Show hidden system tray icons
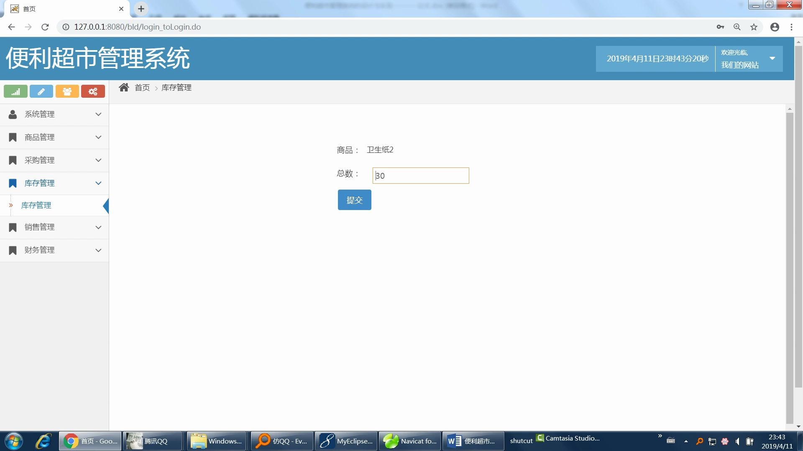 click(686, 441)
